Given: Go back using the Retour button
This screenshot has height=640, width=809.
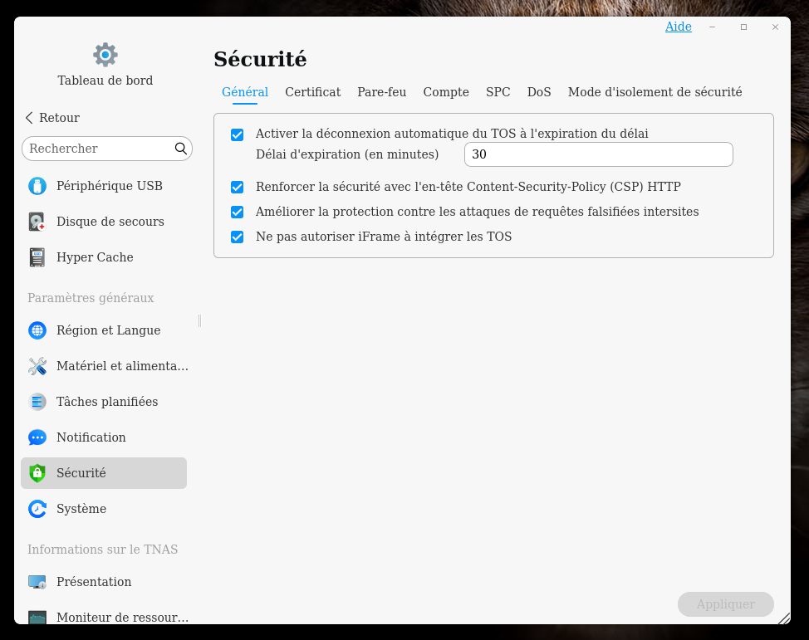Looking at the screenshot, I should tap(52, 118).
